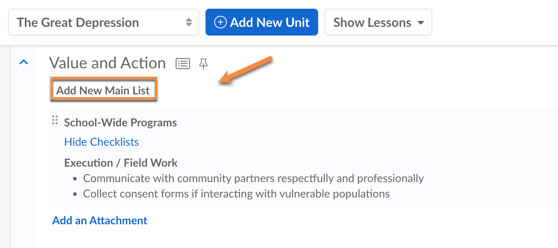Expand the Show Lessons dropdown
The image size is (558, 248).
coord(378,23)
